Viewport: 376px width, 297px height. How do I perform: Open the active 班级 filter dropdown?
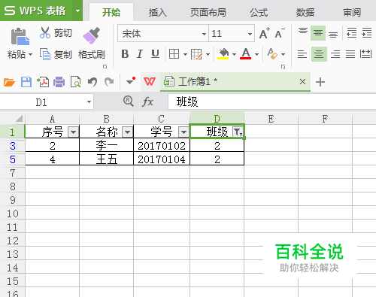point(238,132)
